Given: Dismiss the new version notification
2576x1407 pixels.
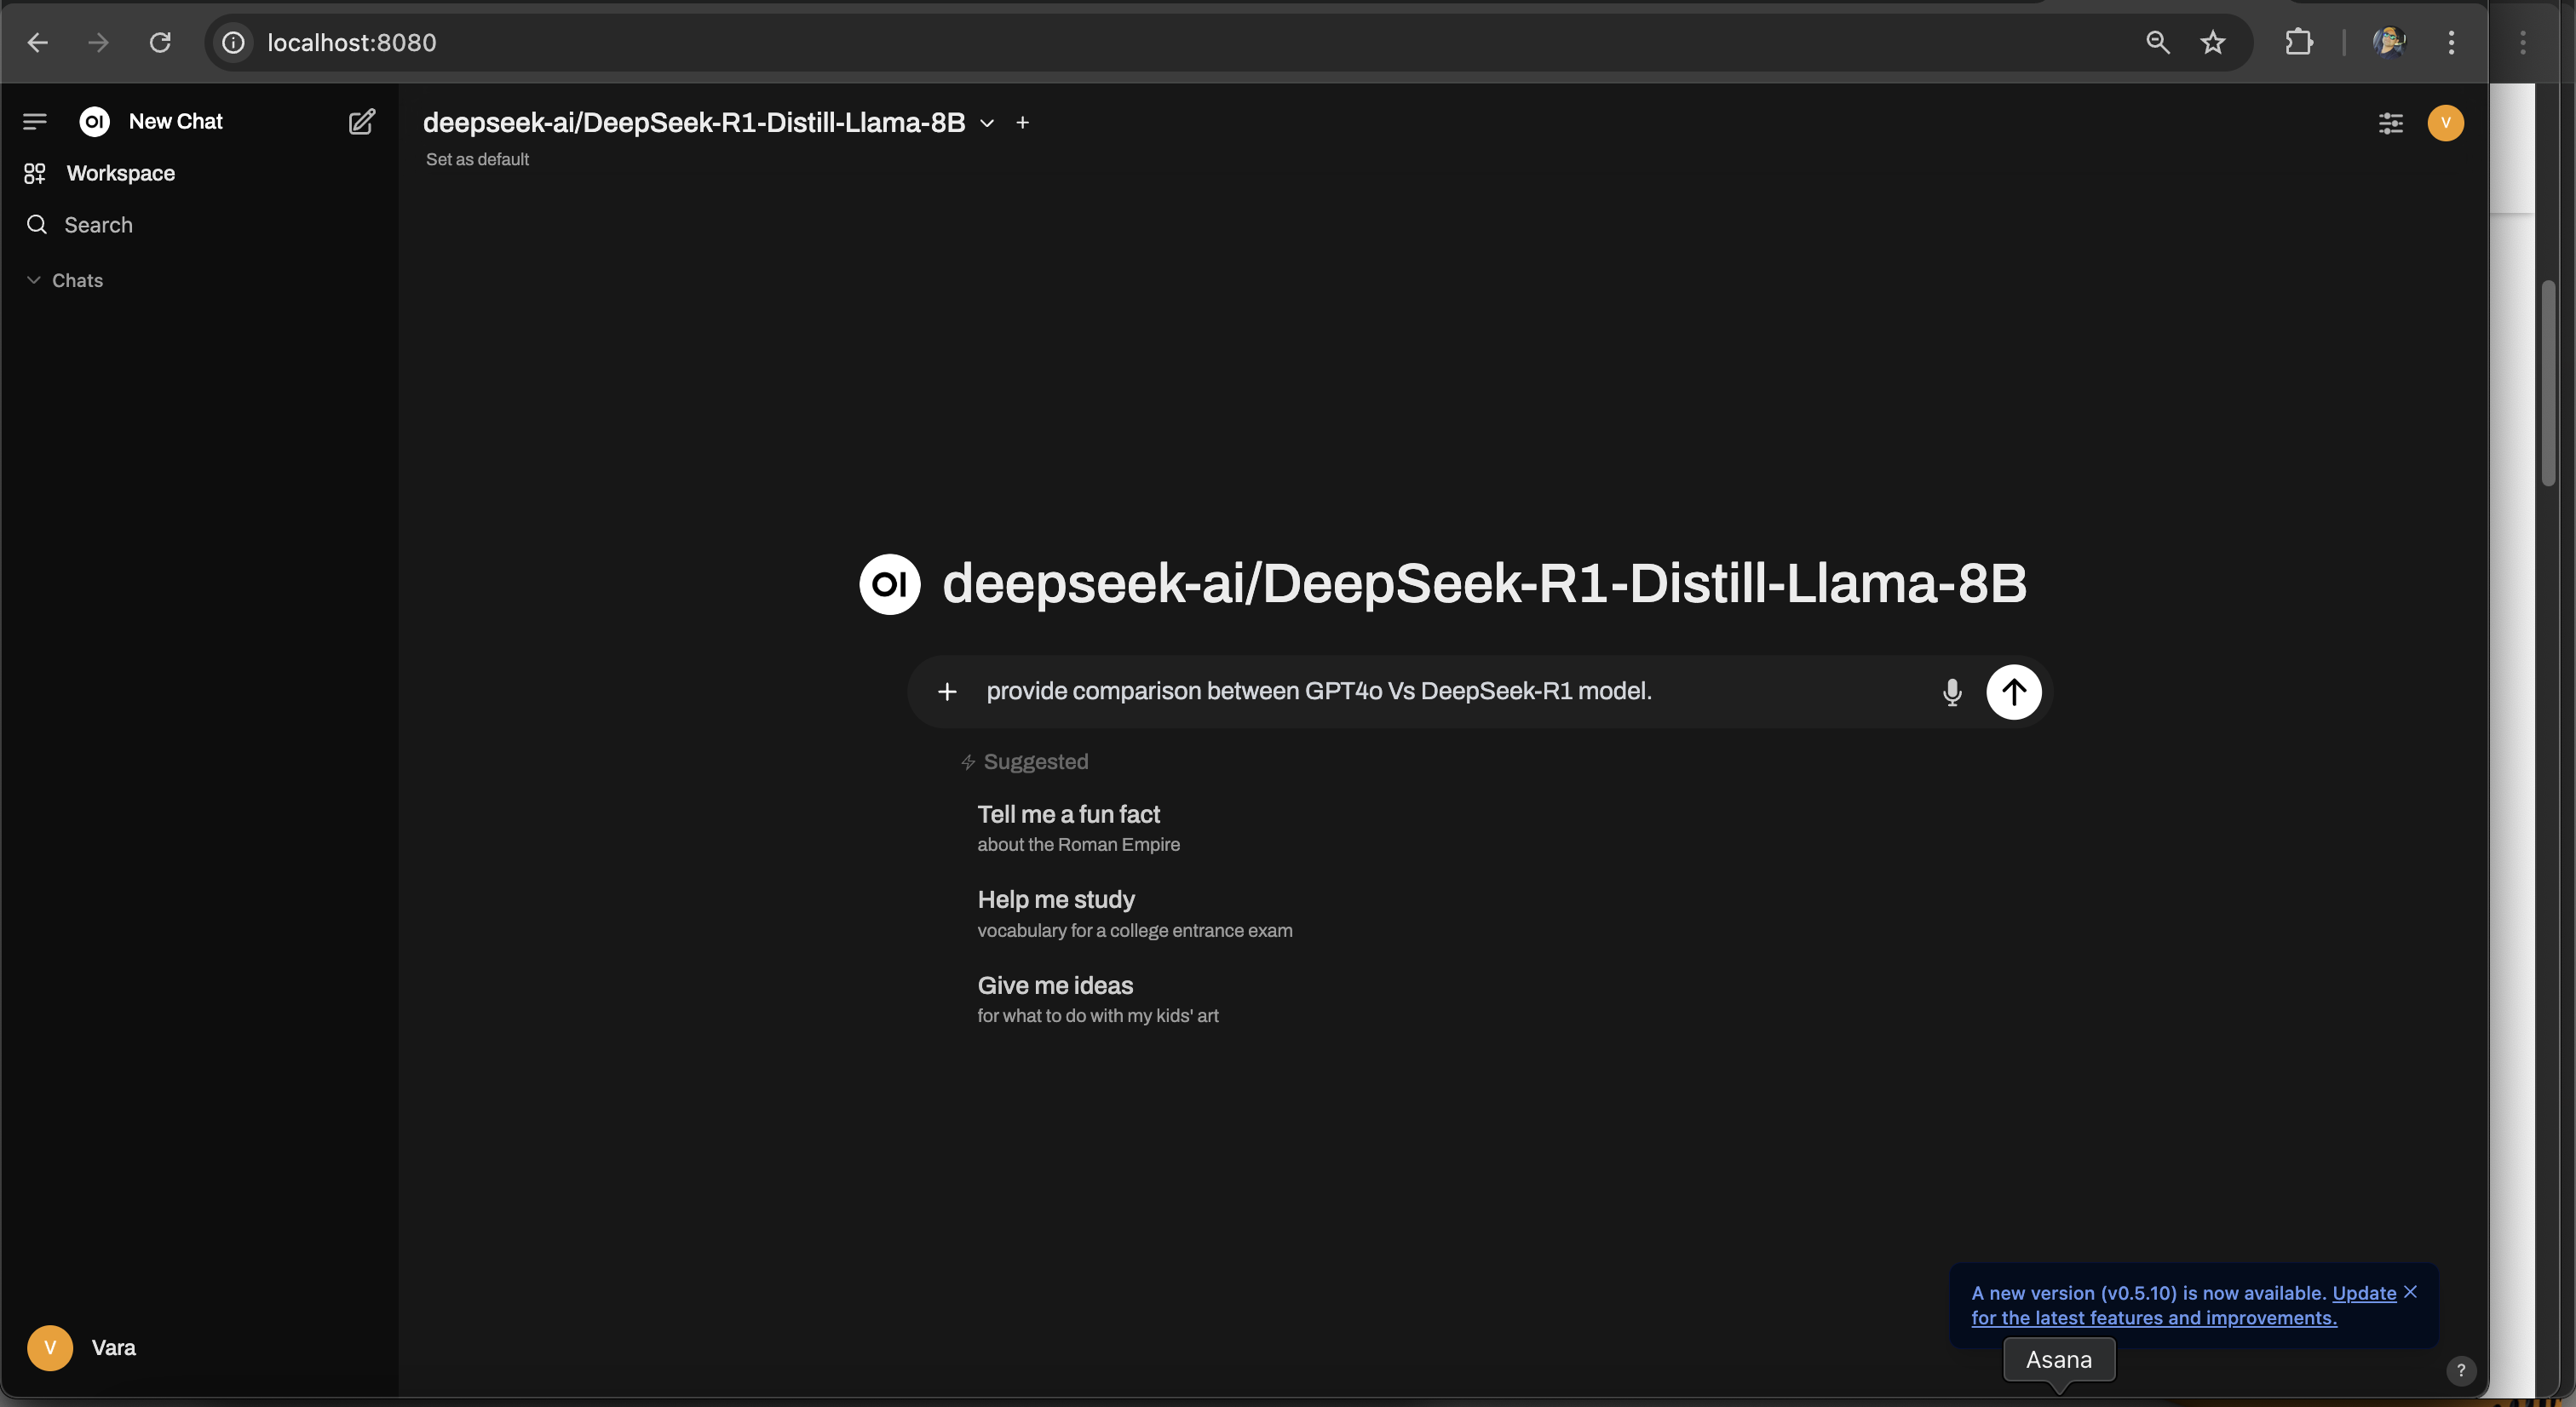Looking at the screenshot, I should [x=2411, y=1292].
